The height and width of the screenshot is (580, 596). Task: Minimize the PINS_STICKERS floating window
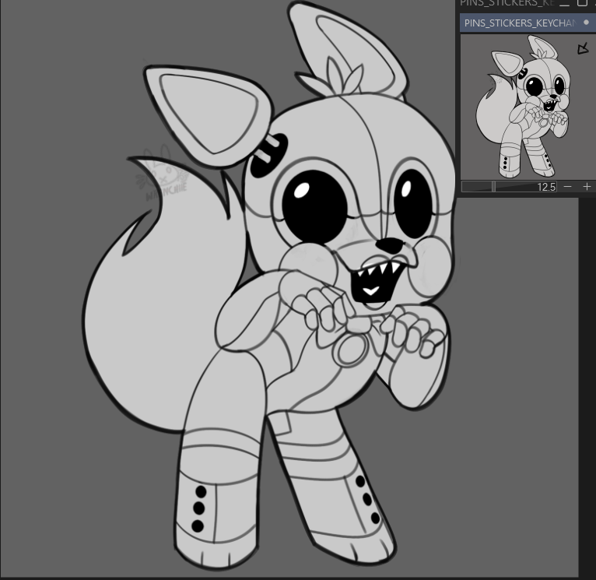564,3
